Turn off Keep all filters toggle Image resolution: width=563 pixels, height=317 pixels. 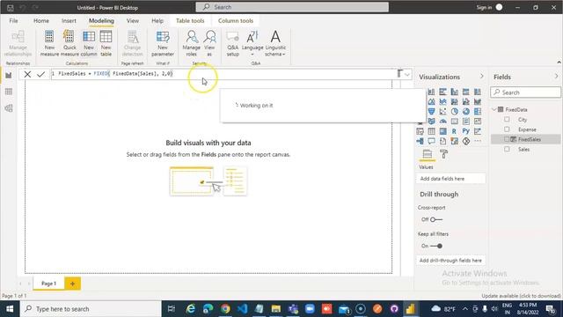coord(436,246)
